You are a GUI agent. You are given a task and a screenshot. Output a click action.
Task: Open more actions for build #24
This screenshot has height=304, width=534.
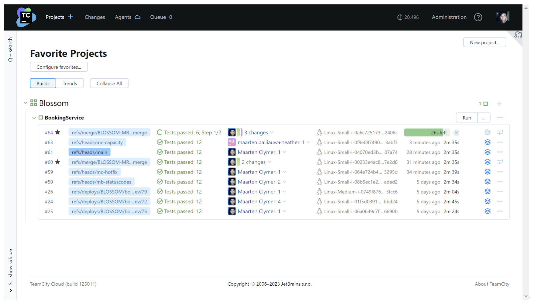click(x=500, y=201)
